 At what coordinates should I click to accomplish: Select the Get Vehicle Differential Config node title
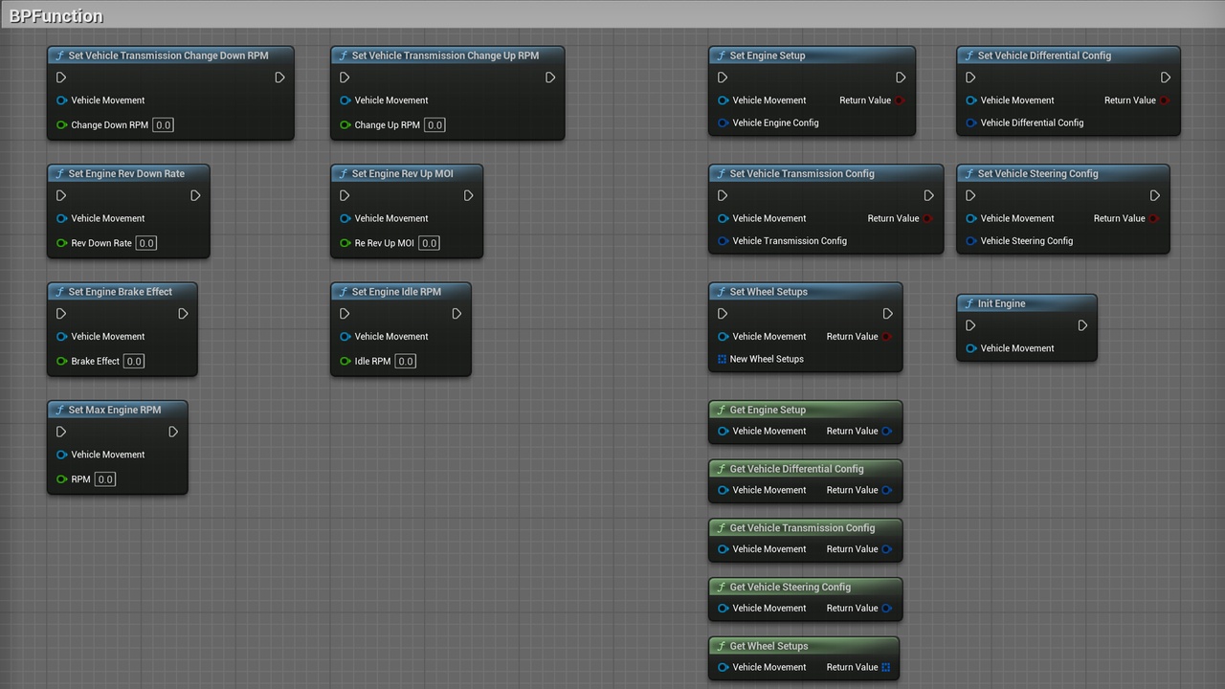796,469
